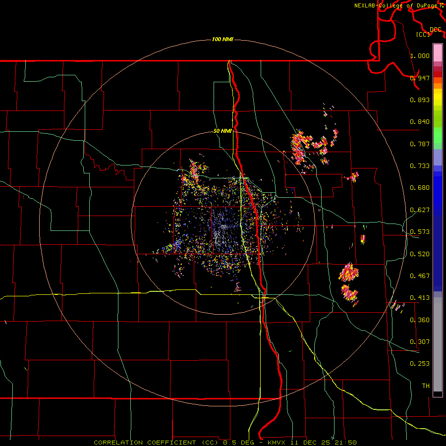This screenshot has height=446, width=446.
Task: Select the [CC] units label
Action: [x=423, y=34]
